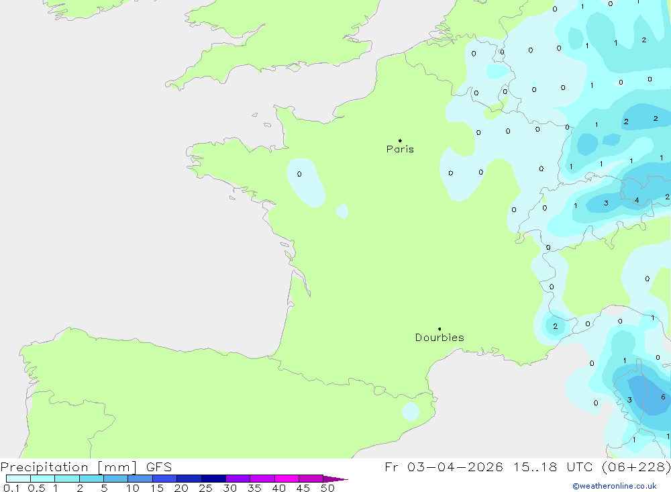Click the 0 value in the western France patch
Viewport: 671px width, 492px height.
pos(299,175)
